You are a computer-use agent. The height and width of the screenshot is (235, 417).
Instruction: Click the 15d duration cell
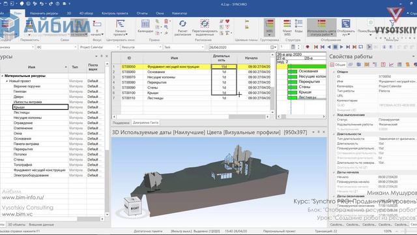[x=224, y=67]
